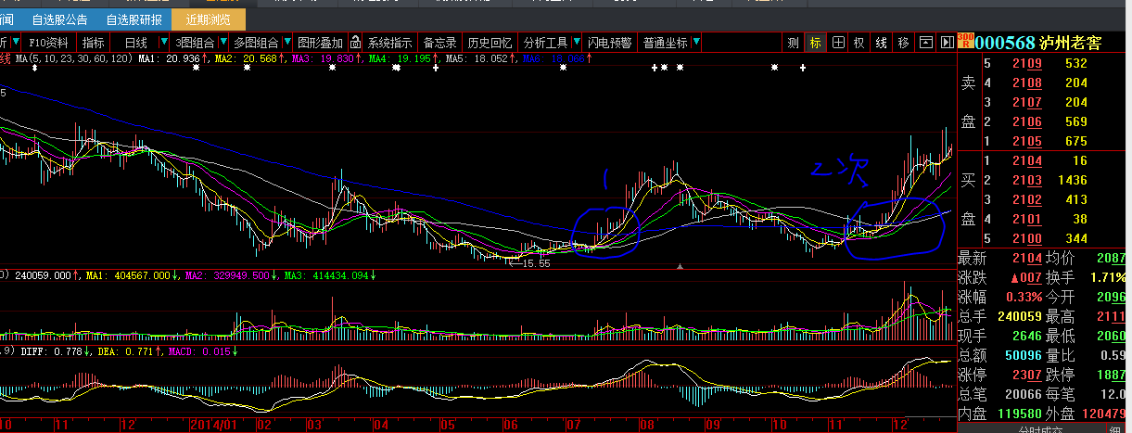Collapse the side panel with arrow icon
This screenshot has height=433, width=1132.
[947, 43]
